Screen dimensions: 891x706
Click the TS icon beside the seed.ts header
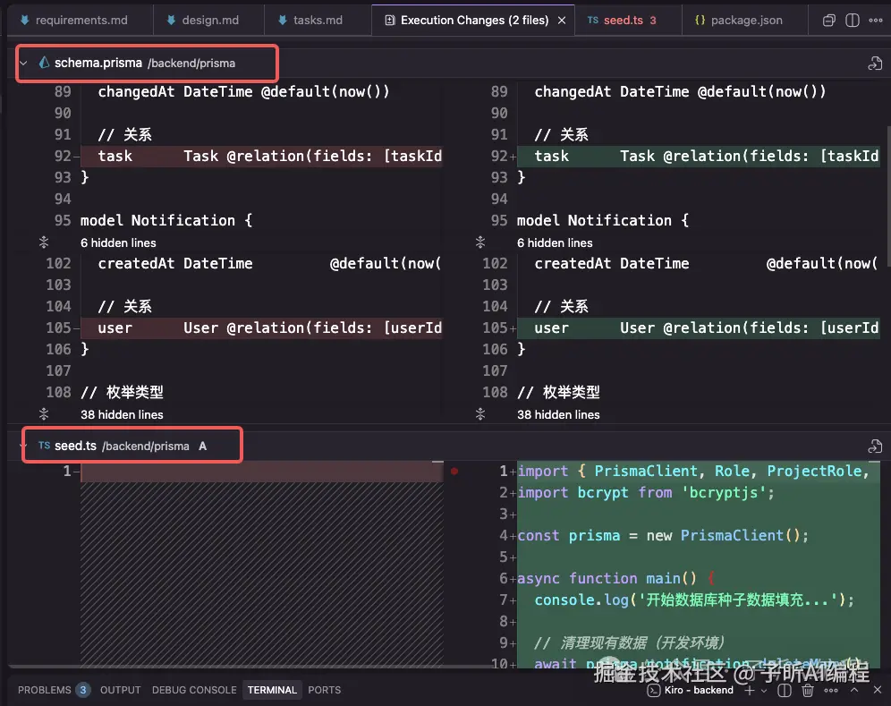45,446
